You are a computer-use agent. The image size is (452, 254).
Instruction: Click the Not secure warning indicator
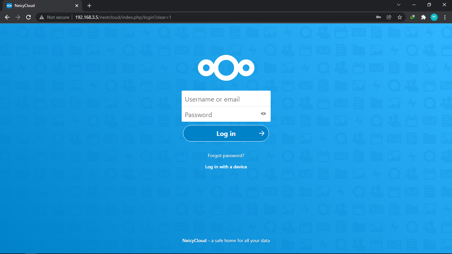pyautogui.click(x=54, y=17)
